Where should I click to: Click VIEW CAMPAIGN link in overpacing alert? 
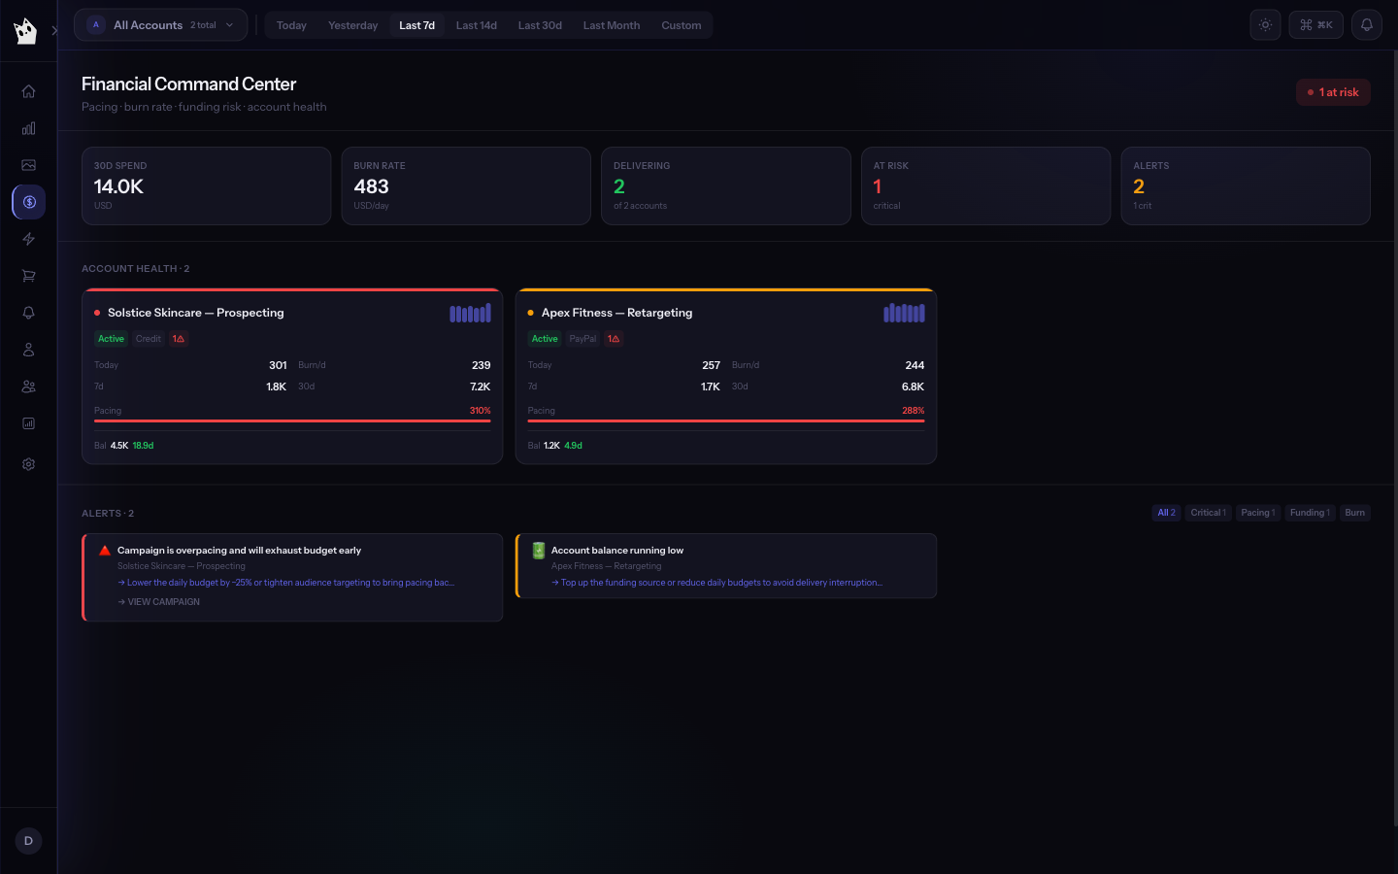pos(159,602)
